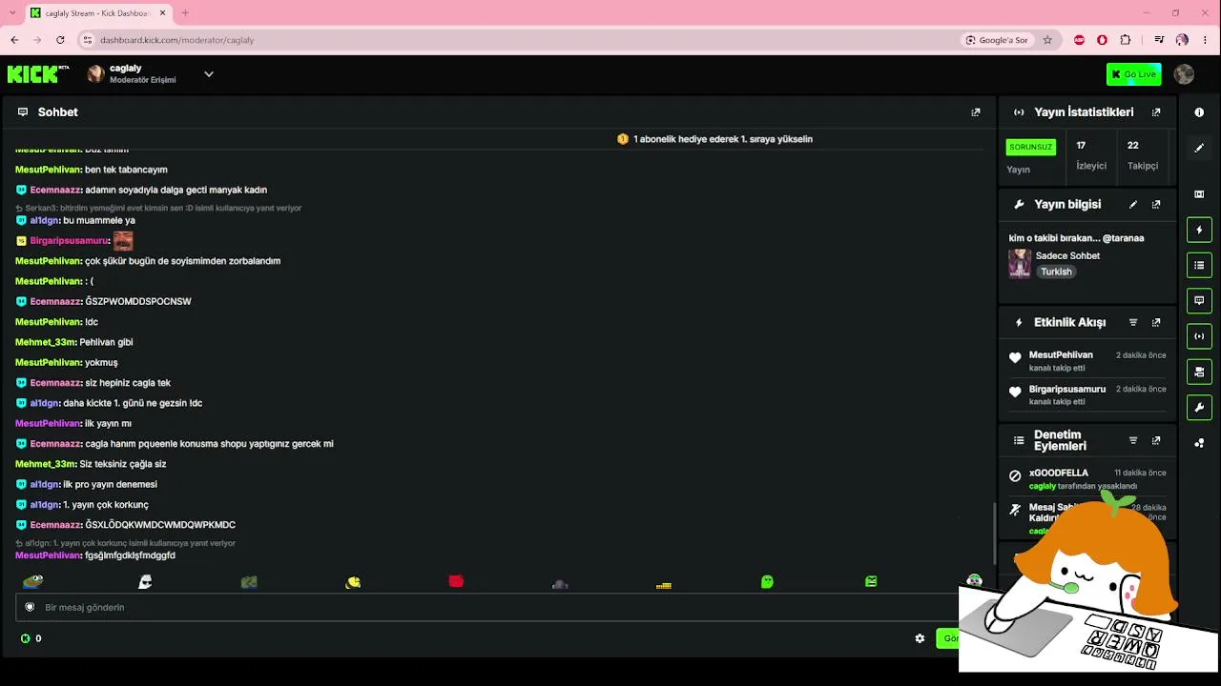1221x686 pixels.
Task: Toggle the Yayın bilgisi wrench sidebar button
Action: [x=1199, y=407]
